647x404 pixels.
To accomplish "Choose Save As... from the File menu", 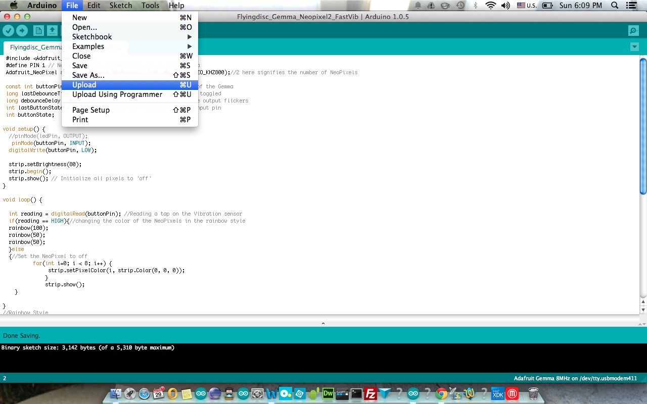I will coord(130,75).
